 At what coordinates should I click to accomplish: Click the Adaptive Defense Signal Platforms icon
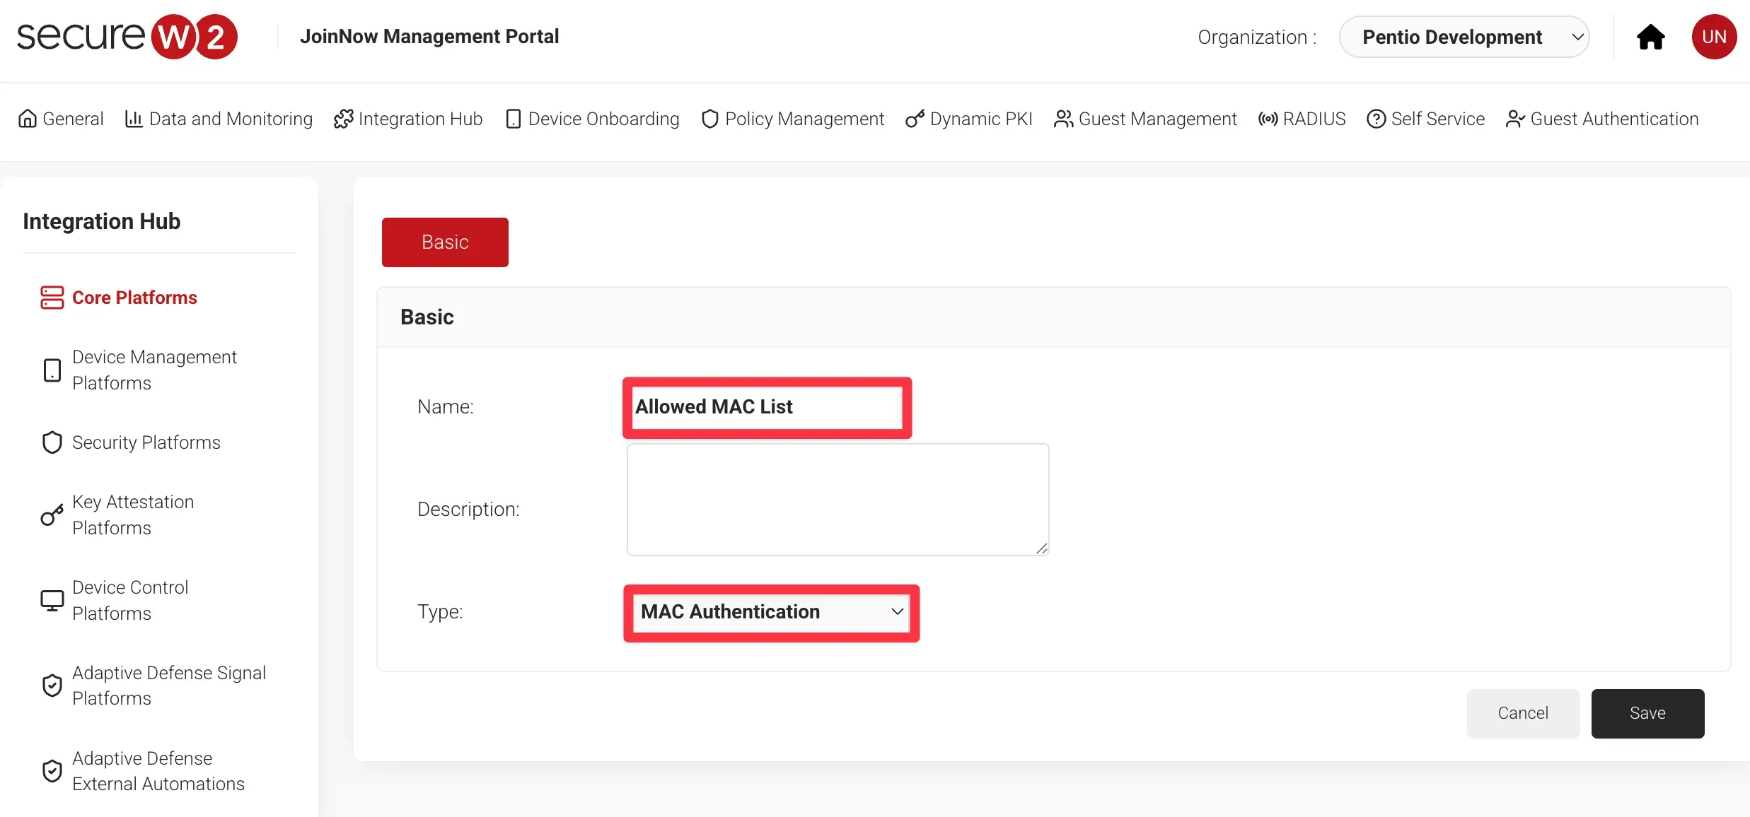click(x=52, y=686)
